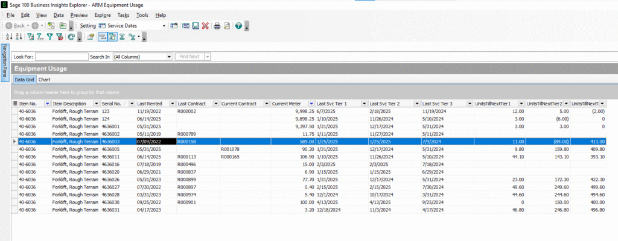Open the View menu
Screen dimensions: 618x241
[x=42, y=15]
